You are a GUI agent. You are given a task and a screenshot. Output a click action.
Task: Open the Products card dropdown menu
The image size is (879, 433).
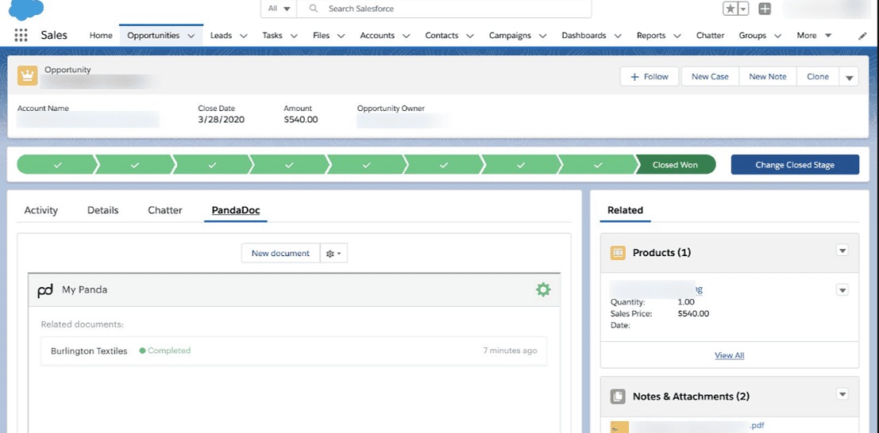842,251
